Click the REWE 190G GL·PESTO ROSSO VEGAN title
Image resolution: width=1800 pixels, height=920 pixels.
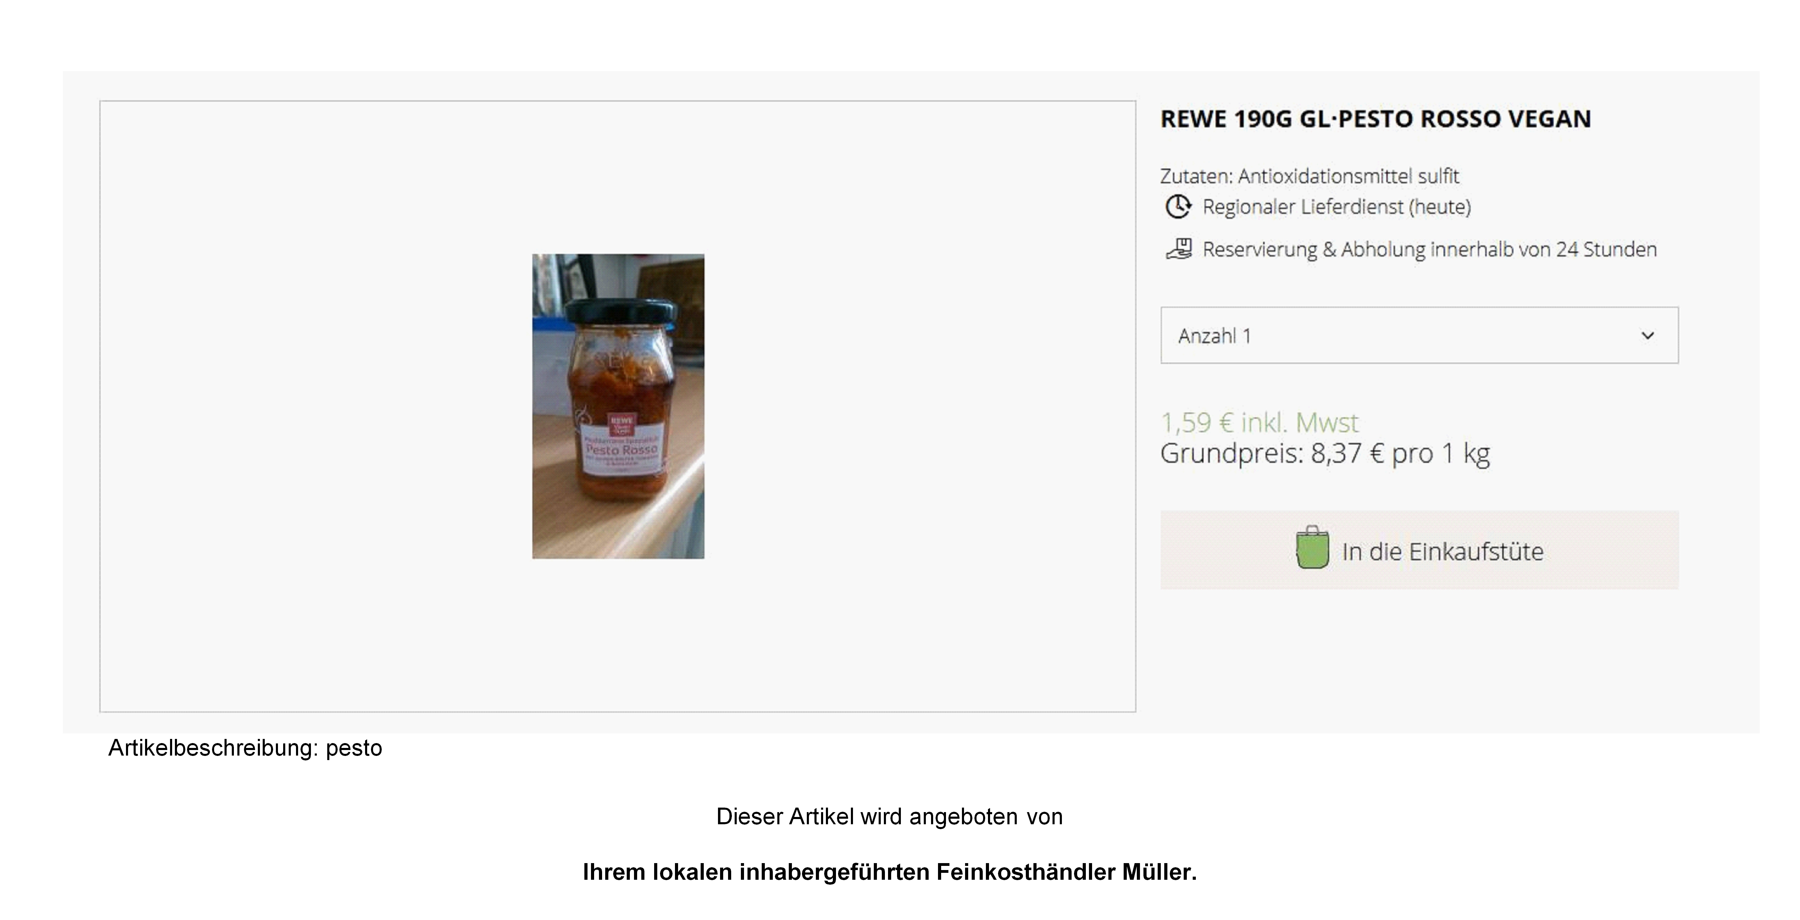pyautogui.click(x=1376, y=119)
